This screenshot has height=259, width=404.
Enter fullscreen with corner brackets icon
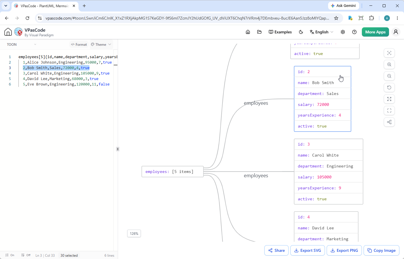(389, 111)
